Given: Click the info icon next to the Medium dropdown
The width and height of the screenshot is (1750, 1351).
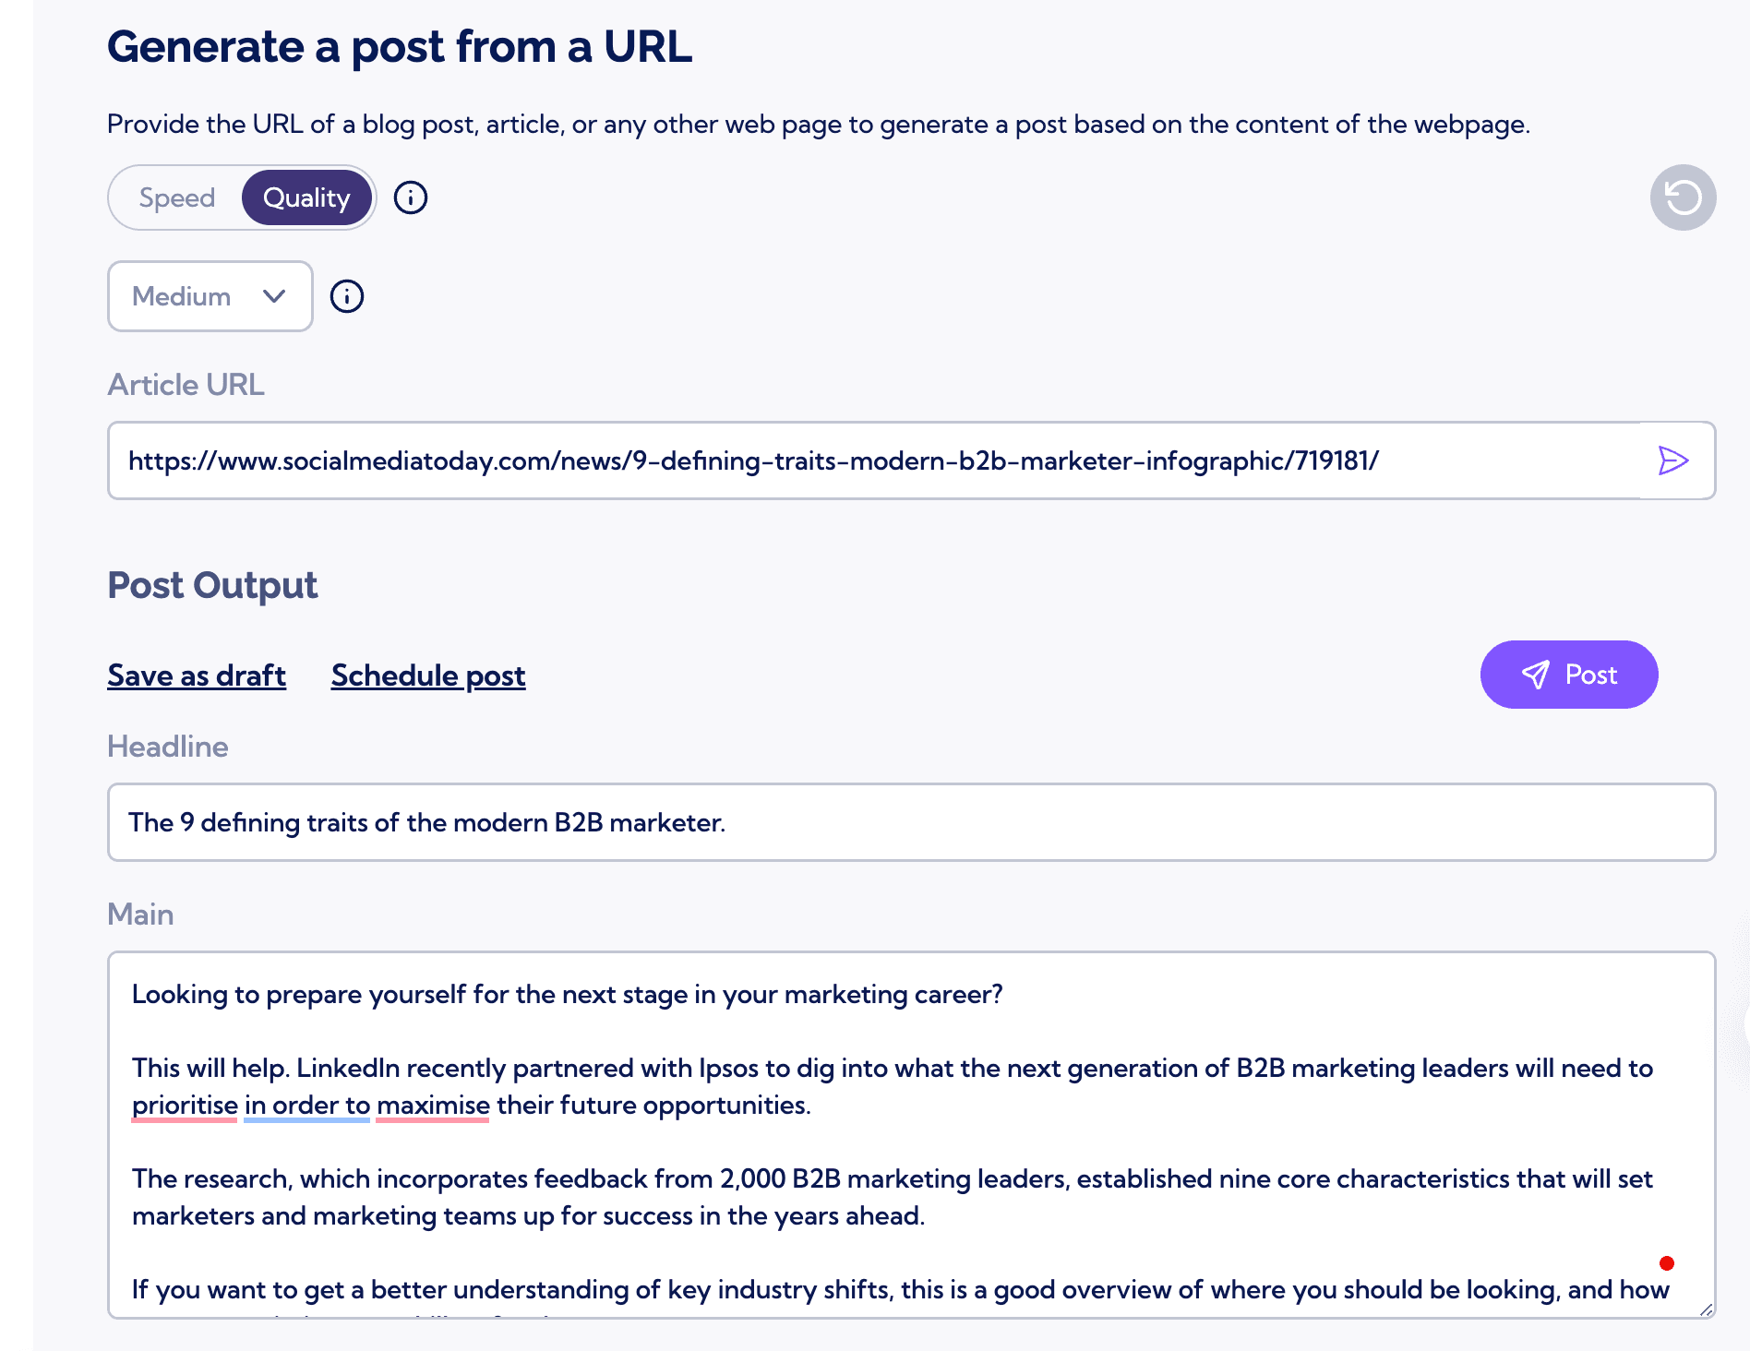Looking at the screenshot, I should [346, 296].
